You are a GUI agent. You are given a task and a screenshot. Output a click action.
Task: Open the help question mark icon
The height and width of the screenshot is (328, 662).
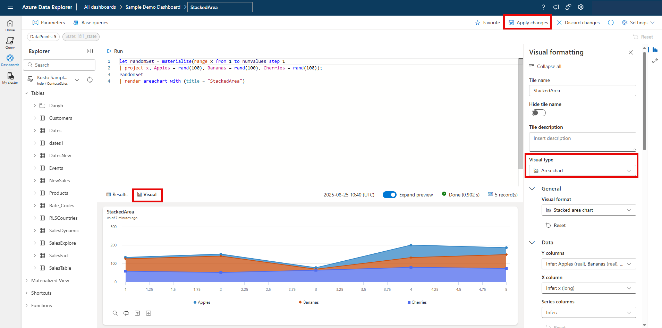(543, 7)
